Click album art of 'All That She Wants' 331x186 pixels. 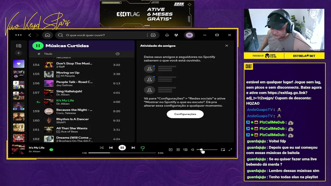(49, 130)
